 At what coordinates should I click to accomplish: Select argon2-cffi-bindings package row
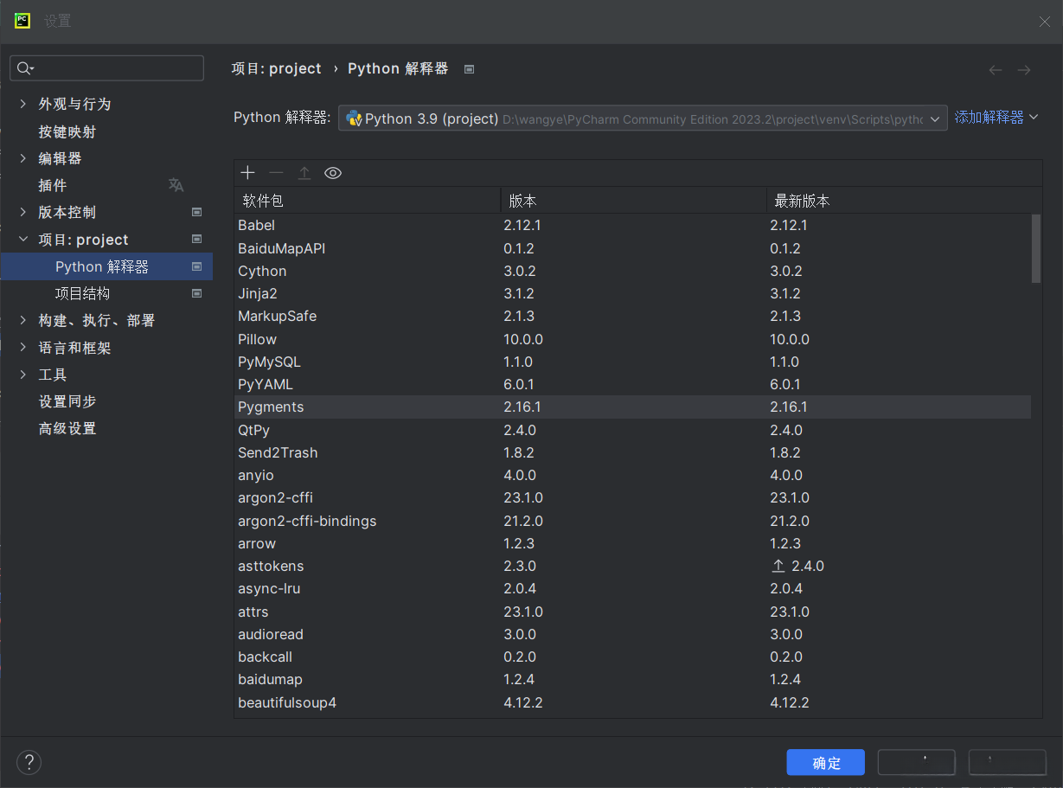632,521
